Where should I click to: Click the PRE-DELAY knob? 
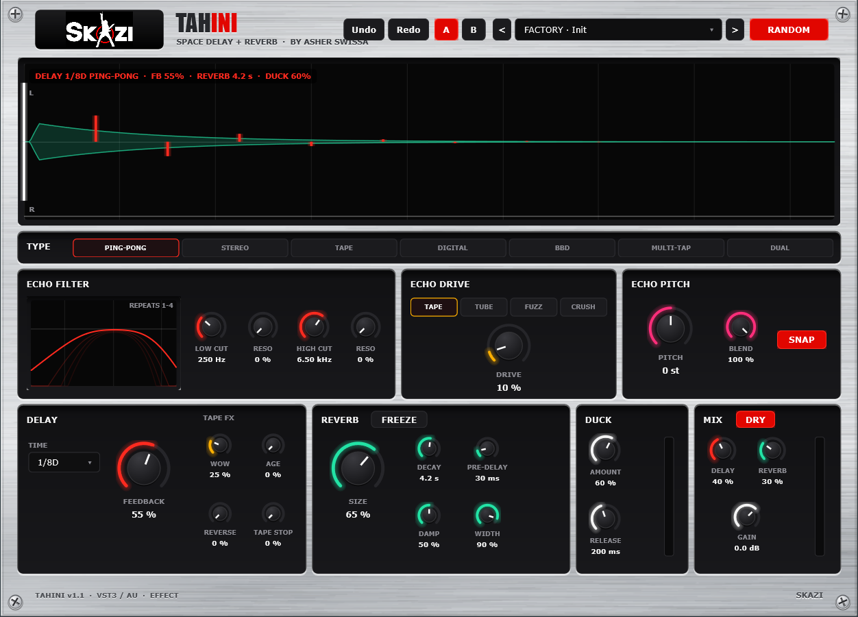(487, 448)
